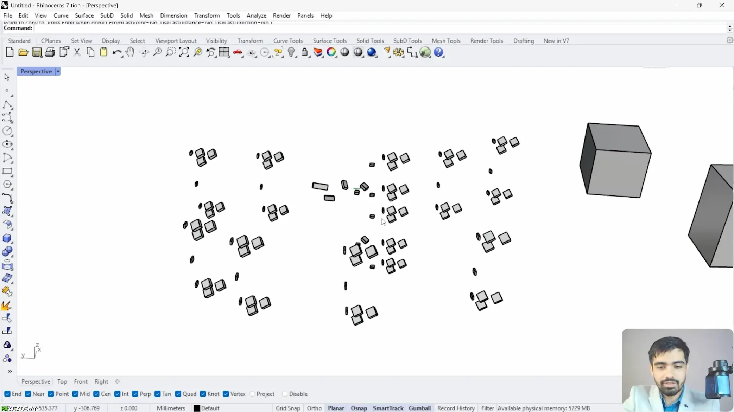
Task: Click the Lock padlock icon
Action: click(x=305, y=52)
